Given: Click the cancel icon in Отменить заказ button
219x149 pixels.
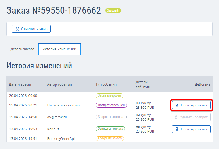Looking at the screenshot, I should (x=17, y=29).
